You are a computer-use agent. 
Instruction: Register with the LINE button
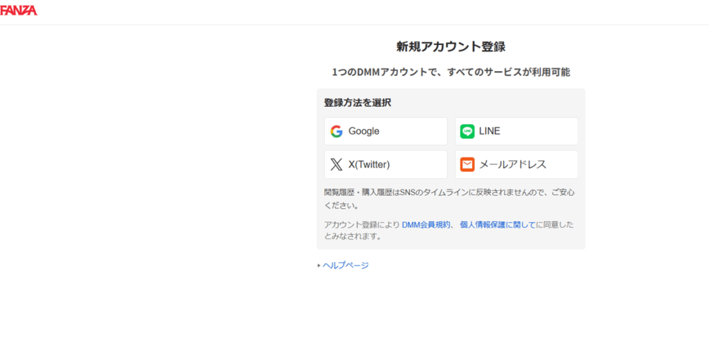click(517, 131)
